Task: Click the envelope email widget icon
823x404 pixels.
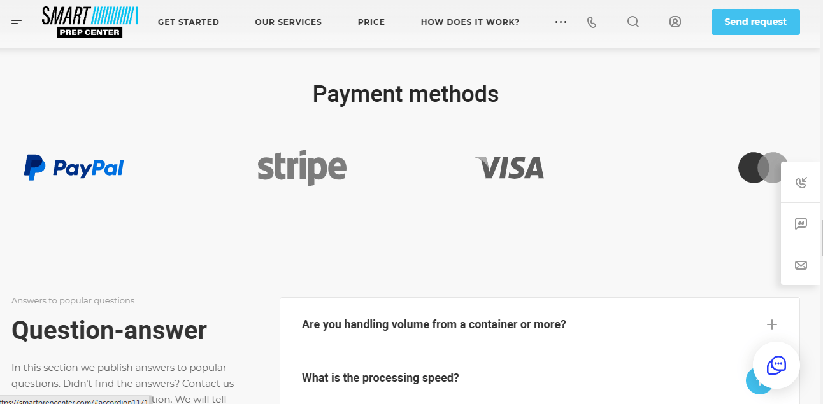Action: point(801,265)
